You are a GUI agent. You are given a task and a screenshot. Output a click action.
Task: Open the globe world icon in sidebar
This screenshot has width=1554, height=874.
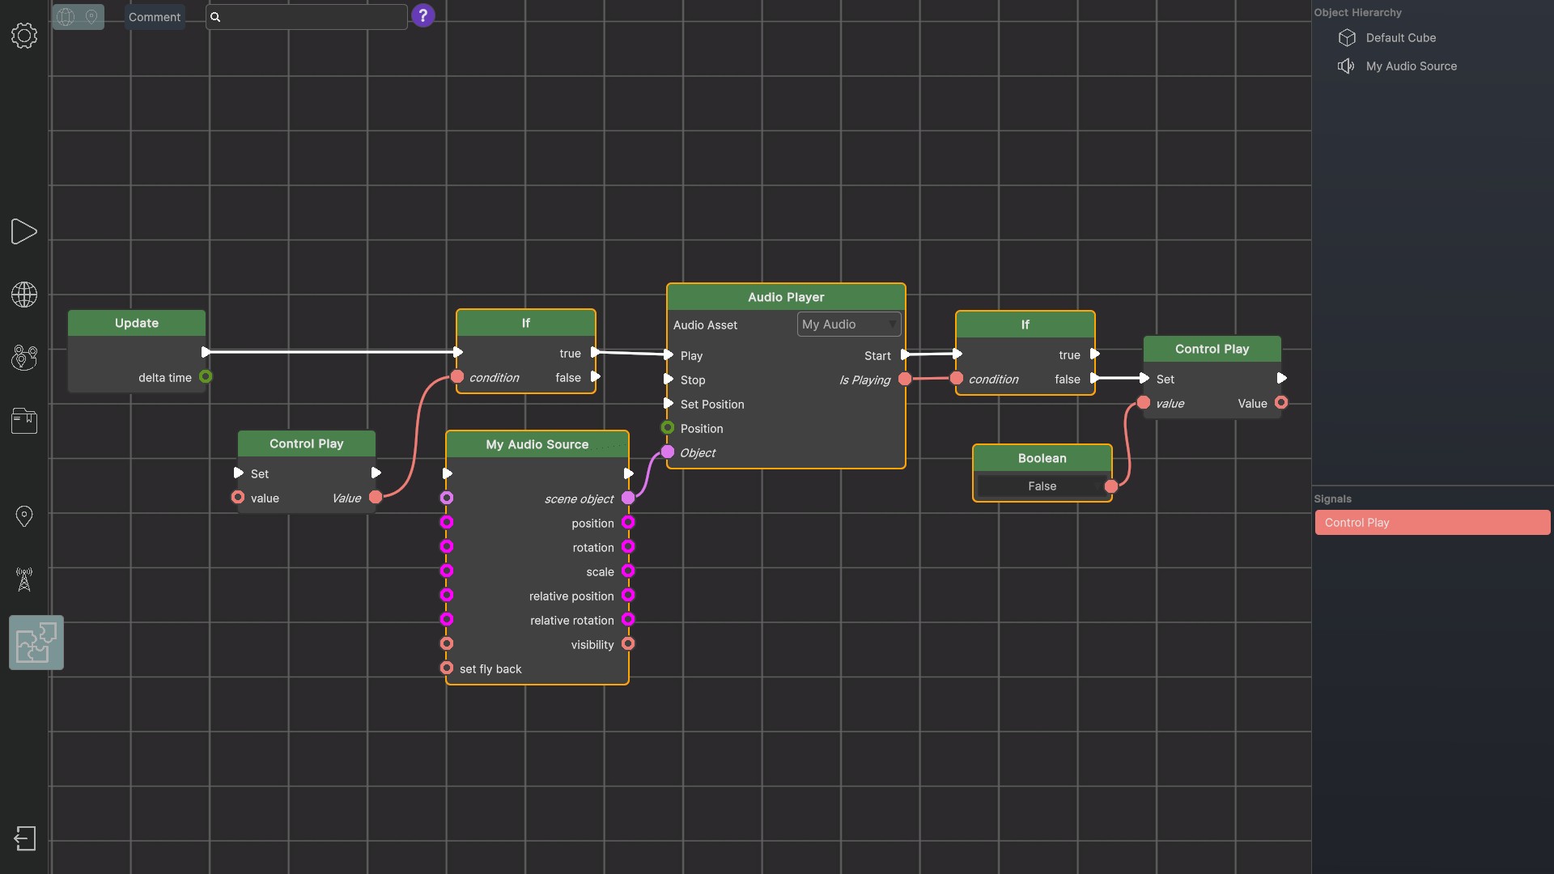click(x=24, y=295)
